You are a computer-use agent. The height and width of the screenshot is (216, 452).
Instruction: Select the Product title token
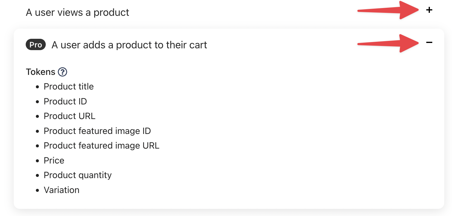tap(69, 87)
